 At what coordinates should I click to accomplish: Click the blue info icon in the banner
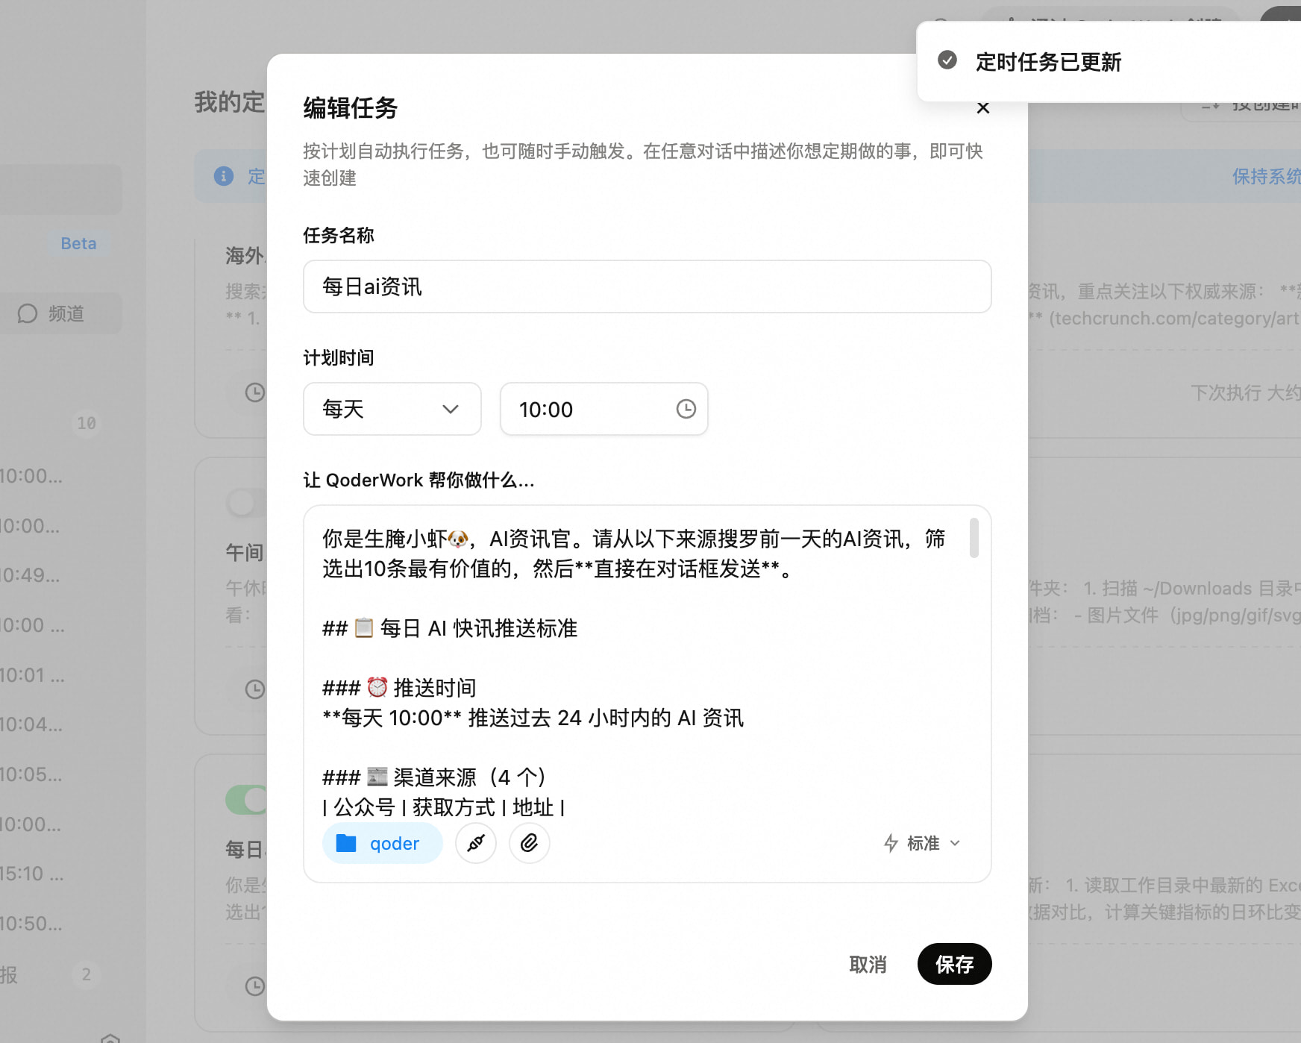pyautogui.click(x=224, y=176)
